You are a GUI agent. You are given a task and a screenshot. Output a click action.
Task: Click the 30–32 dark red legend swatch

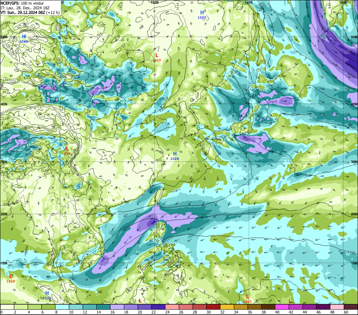[213, 307]
